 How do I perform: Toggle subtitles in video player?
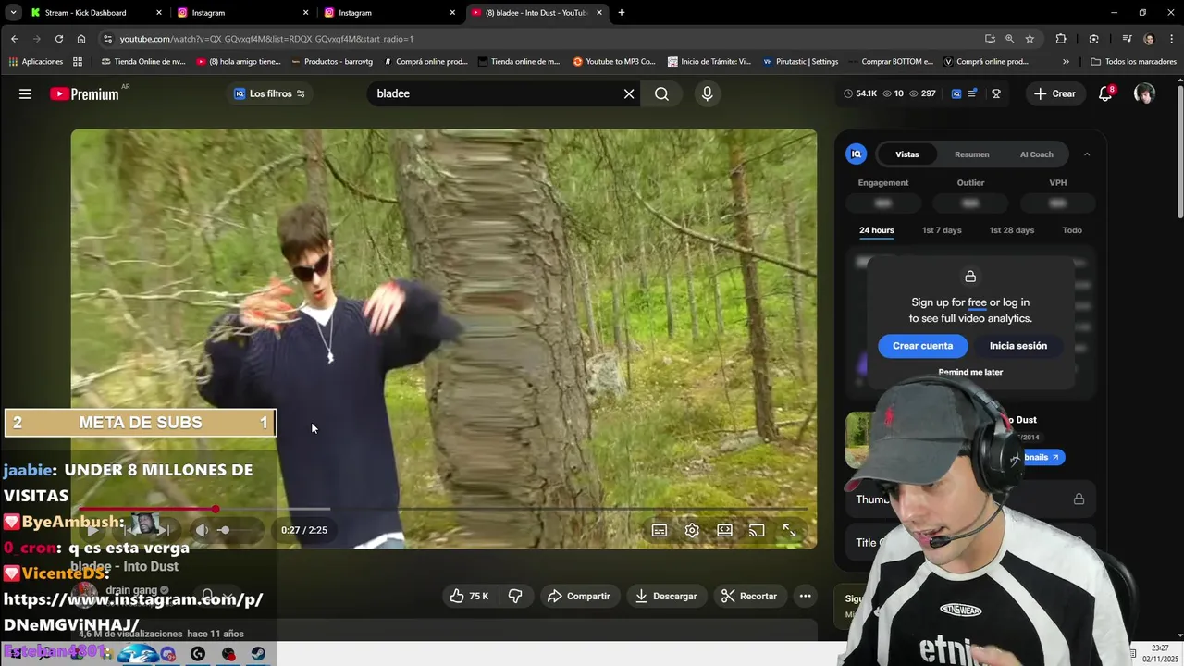pos(660,530)
